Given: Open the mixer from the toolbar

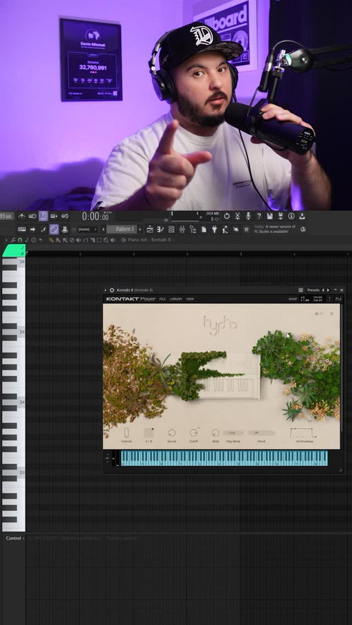Looking at the screenshot, I should (x=182, y=229).
